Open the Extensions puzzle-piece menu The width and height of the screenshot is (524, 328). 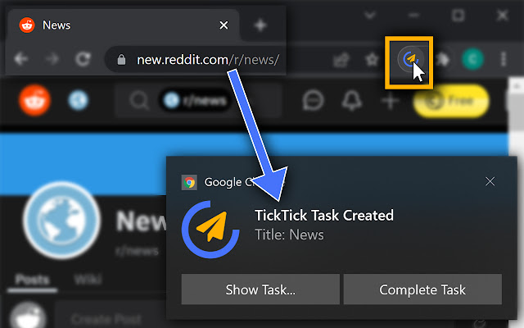[443, 60]
